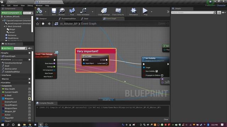
Task: Open Class Defaults
Action: tap(118, 12)
